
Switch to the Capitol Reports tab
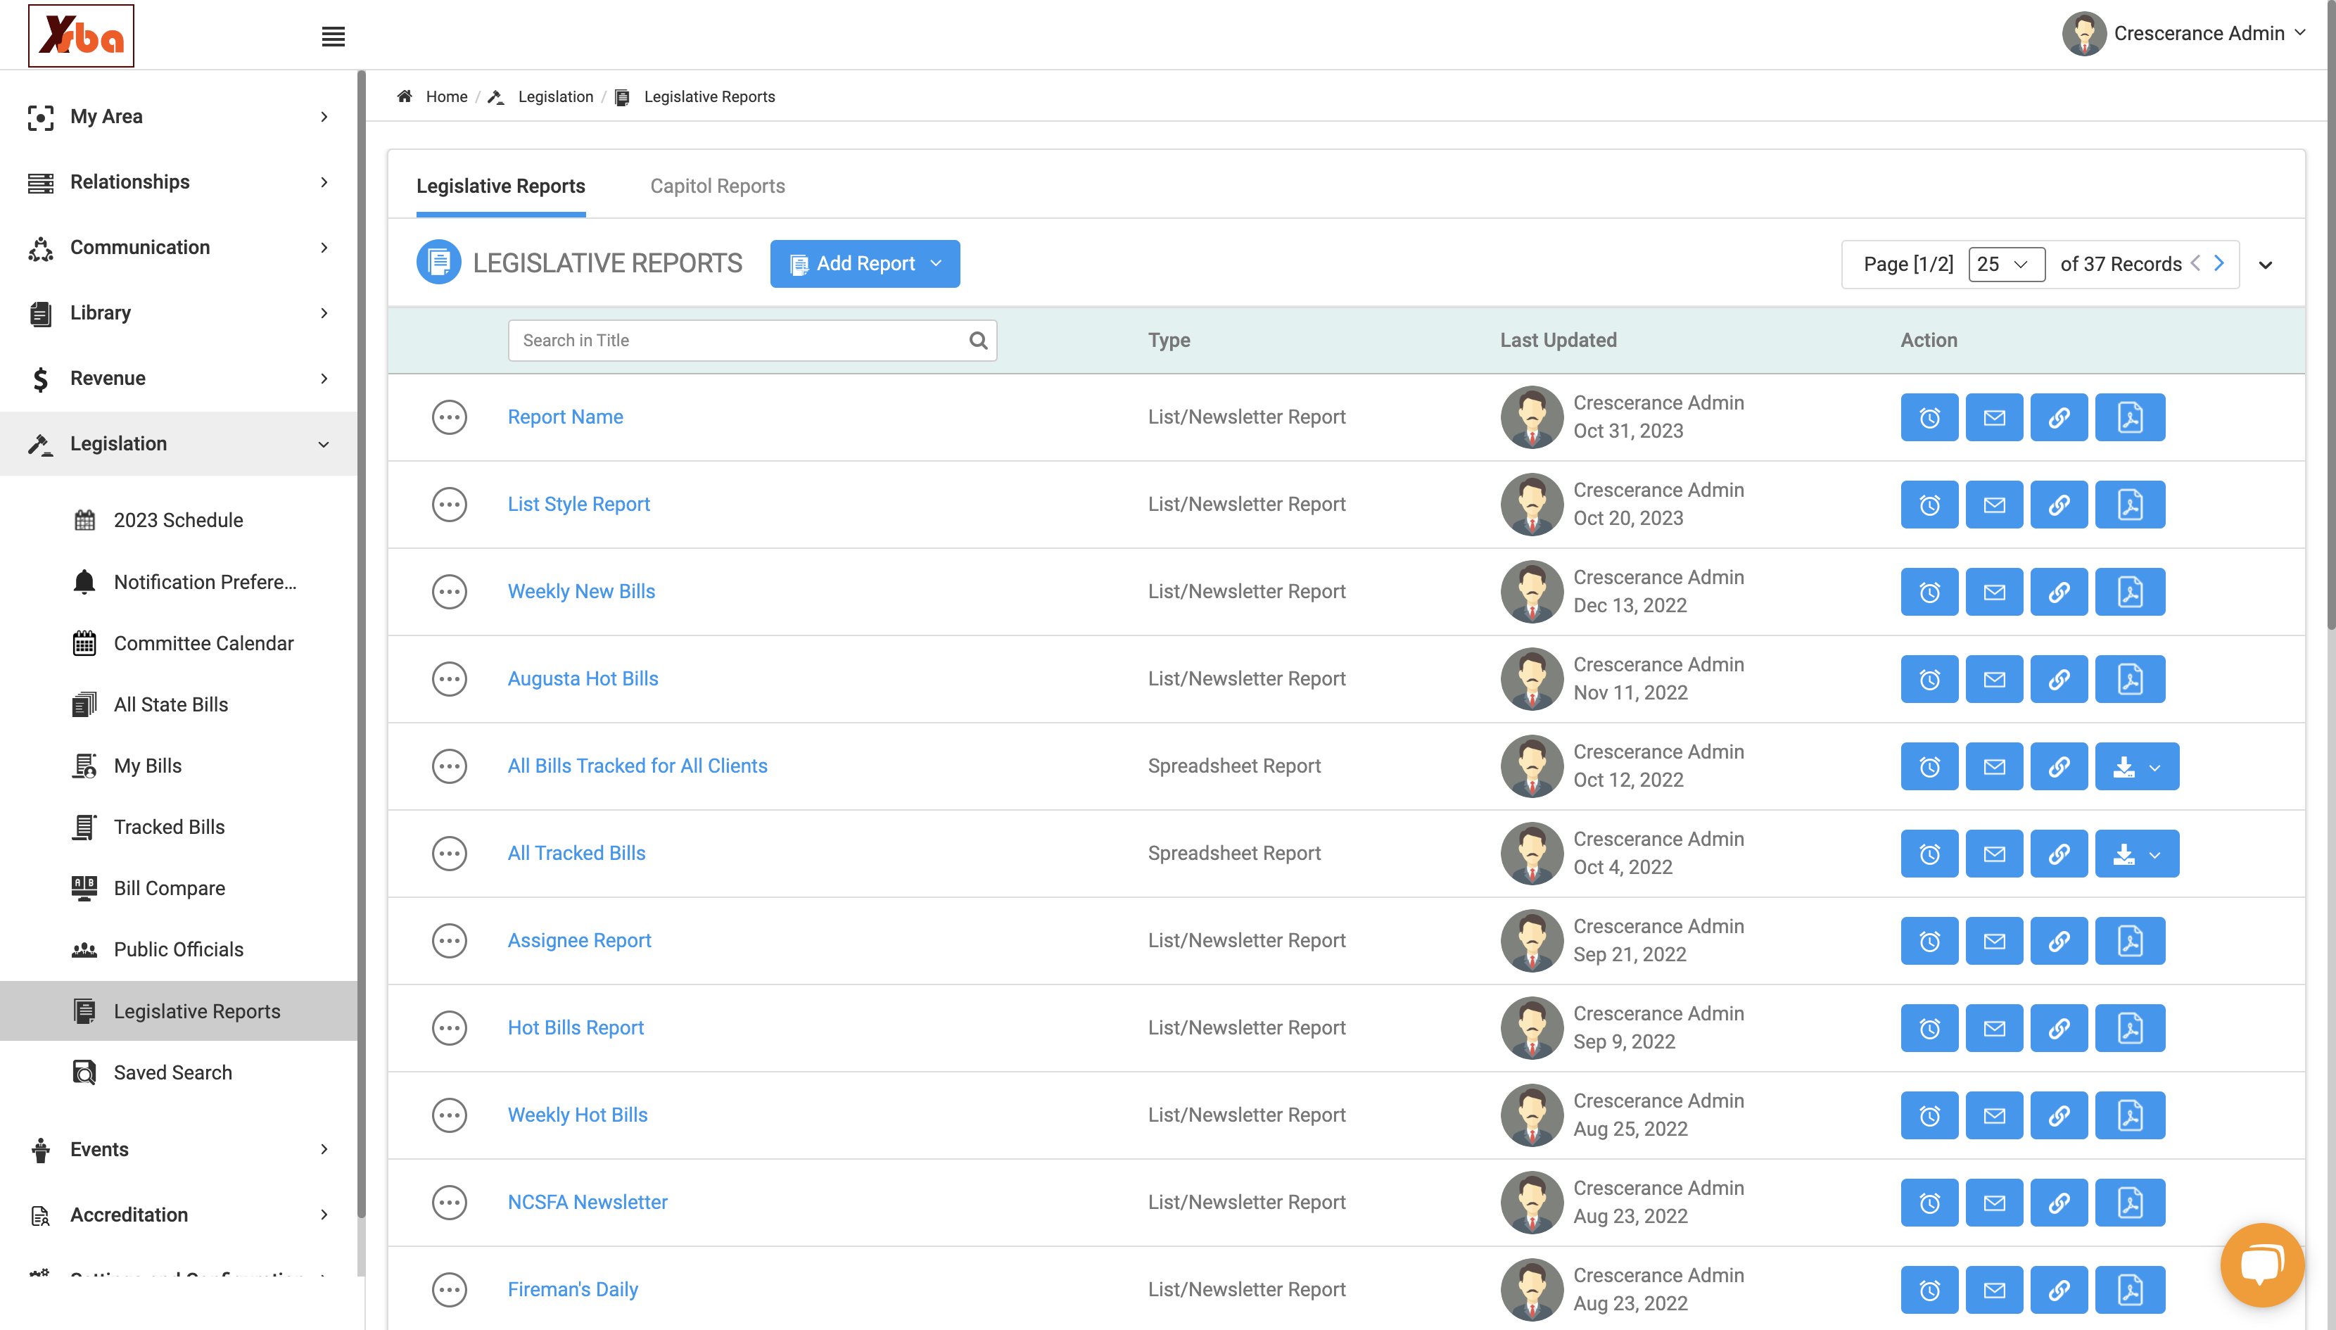click(717, 186)
